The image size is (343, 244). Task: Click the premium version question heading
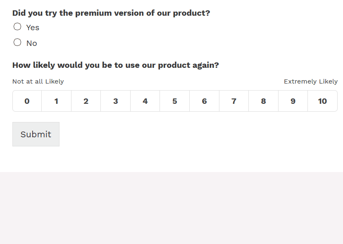(x=111, y=13)
